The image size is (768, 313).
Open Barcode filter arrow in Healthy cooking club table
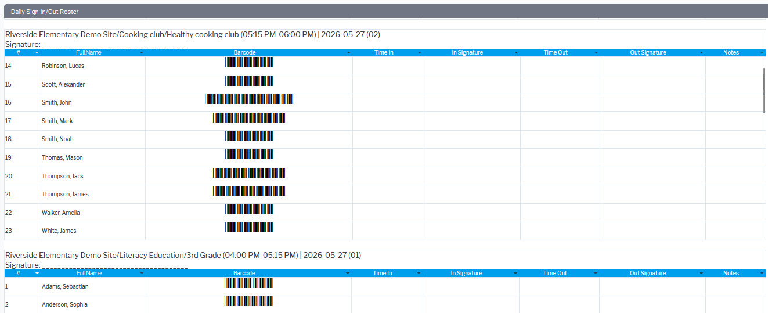point(349,53)
